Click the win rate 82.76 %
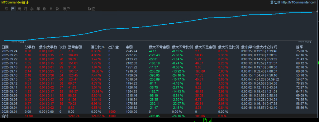Image resolution: width=319 pixels, height=122 pixels. (302, 67)
